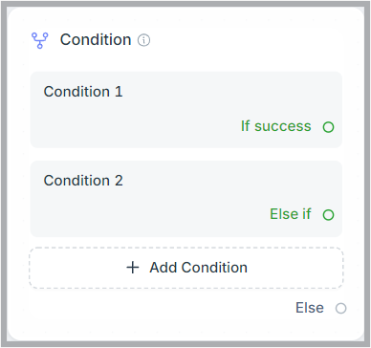Click the Else if label
Image resolution: width=371 pixels, height=348 pixels.
tap(291, 214)
